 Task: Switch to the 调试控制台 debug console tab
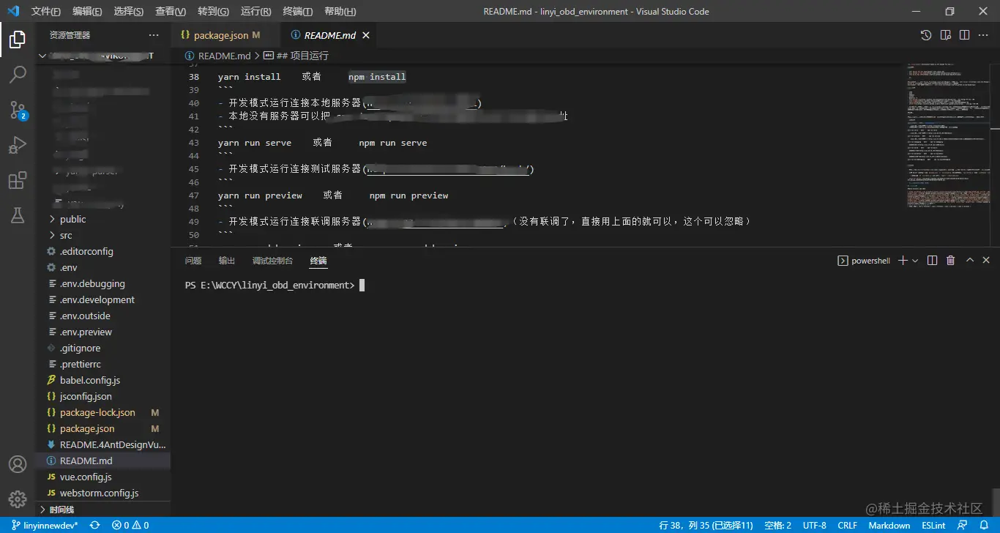pyautogui.click(x=272, y=261)
